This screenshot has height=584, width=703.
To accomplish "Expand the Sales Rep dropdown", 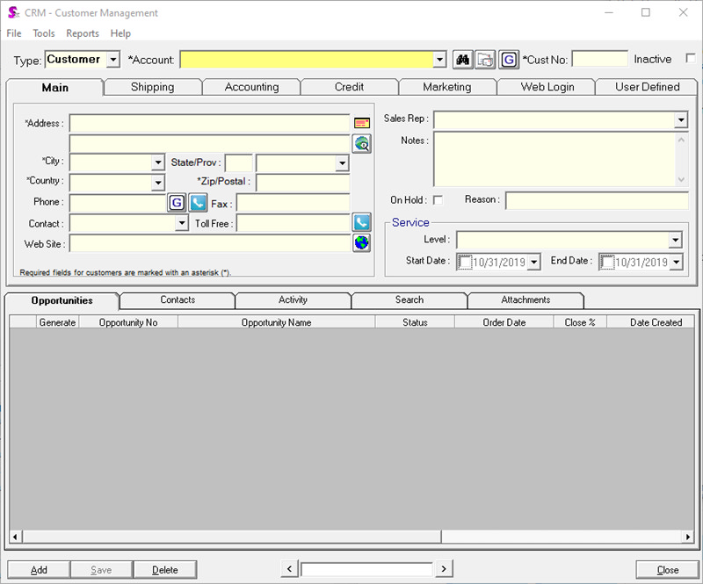I will (x=683, y=119).
